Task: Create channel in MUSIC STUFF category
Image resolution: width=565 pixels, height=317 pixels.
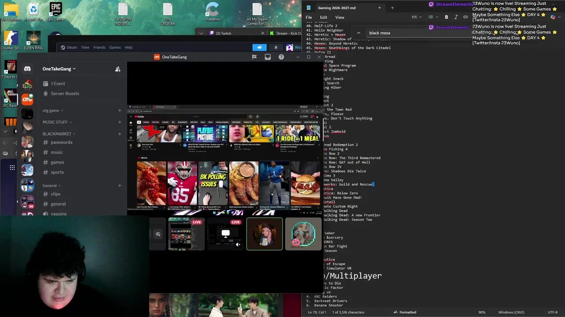Action: click(x=120, y=122)
